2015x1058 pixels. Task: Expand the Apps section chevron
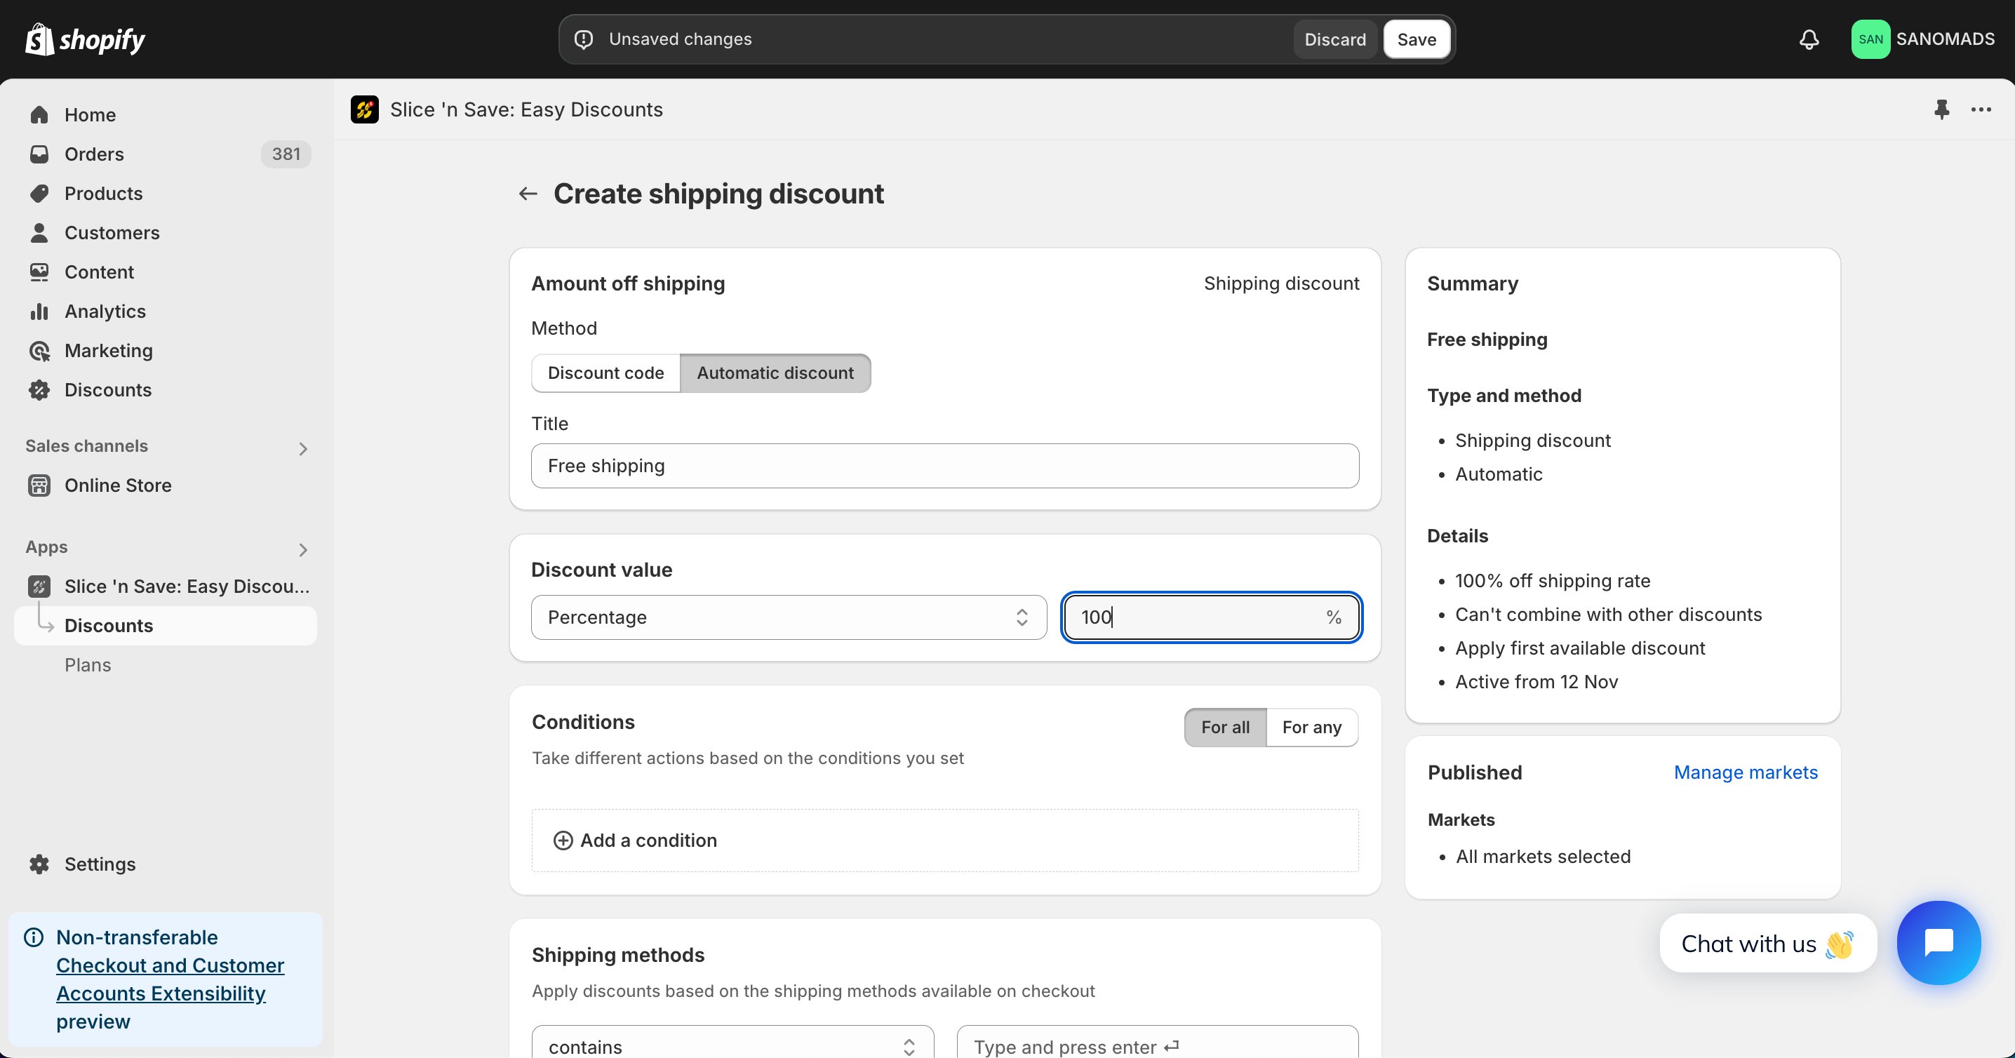302,550
